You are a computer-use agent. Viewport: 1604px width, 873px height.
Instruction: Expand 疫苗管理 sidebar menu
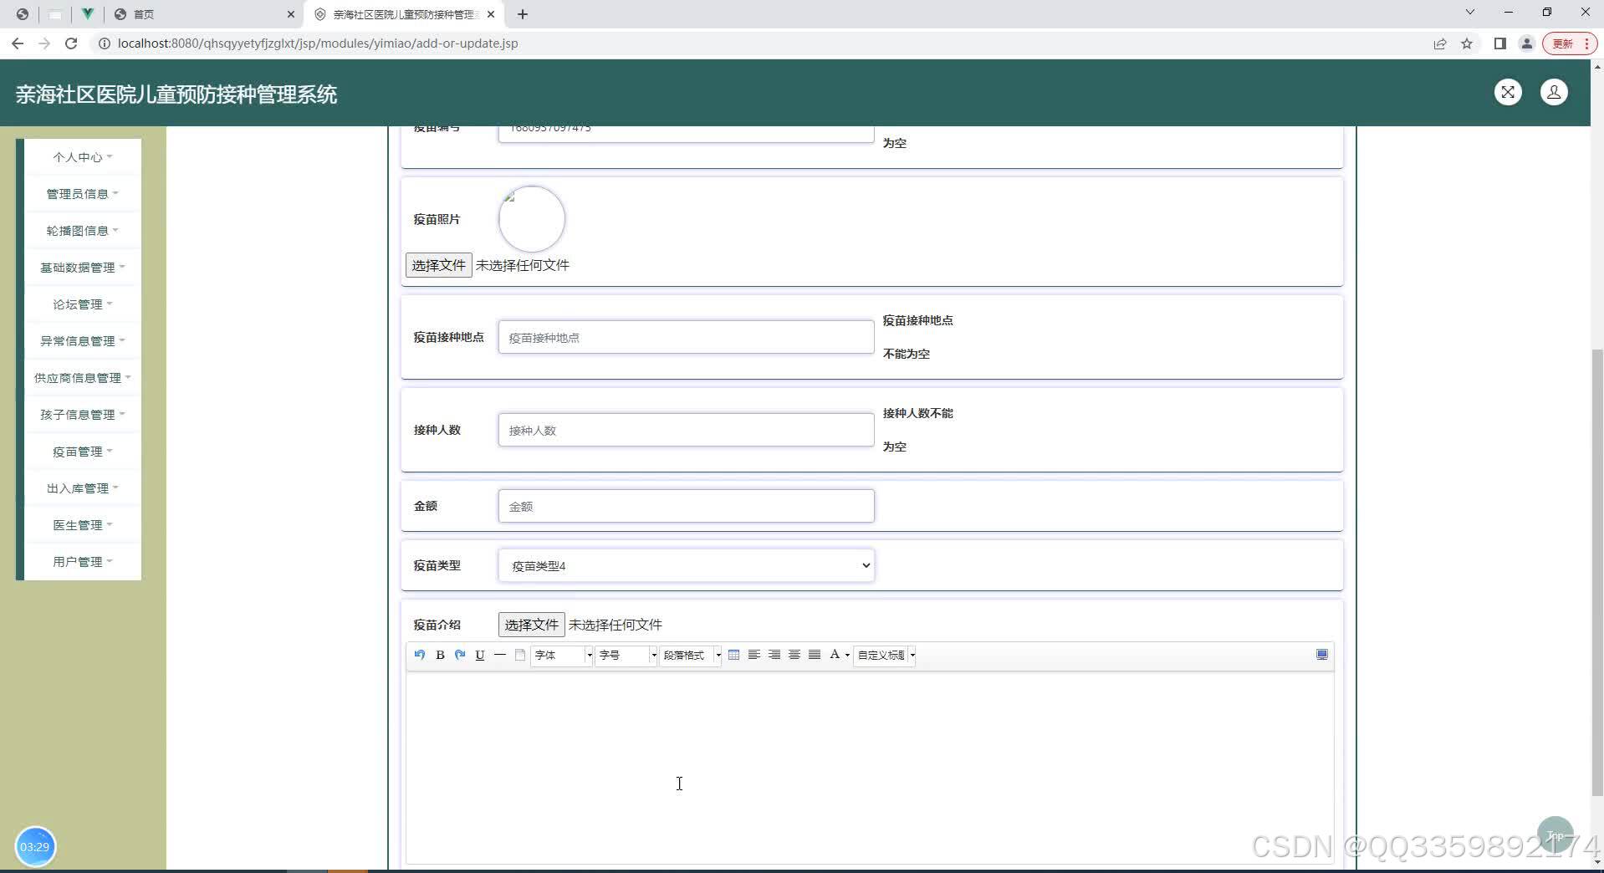[x=82, y=452]
